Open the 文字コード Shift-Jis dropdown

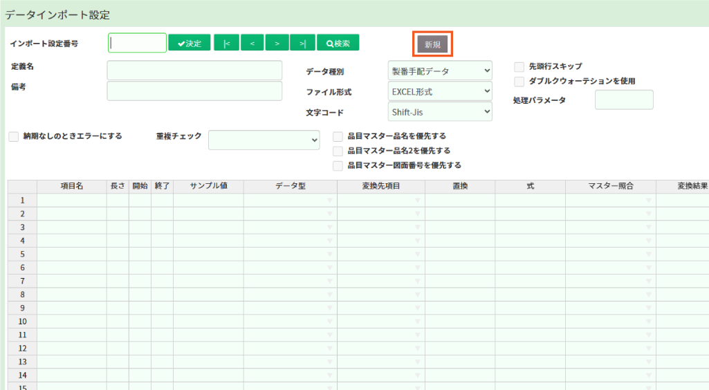440,111
